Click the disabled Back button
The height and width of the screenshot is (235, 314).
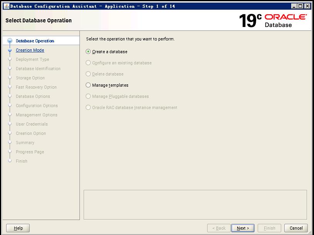point(219,228)
